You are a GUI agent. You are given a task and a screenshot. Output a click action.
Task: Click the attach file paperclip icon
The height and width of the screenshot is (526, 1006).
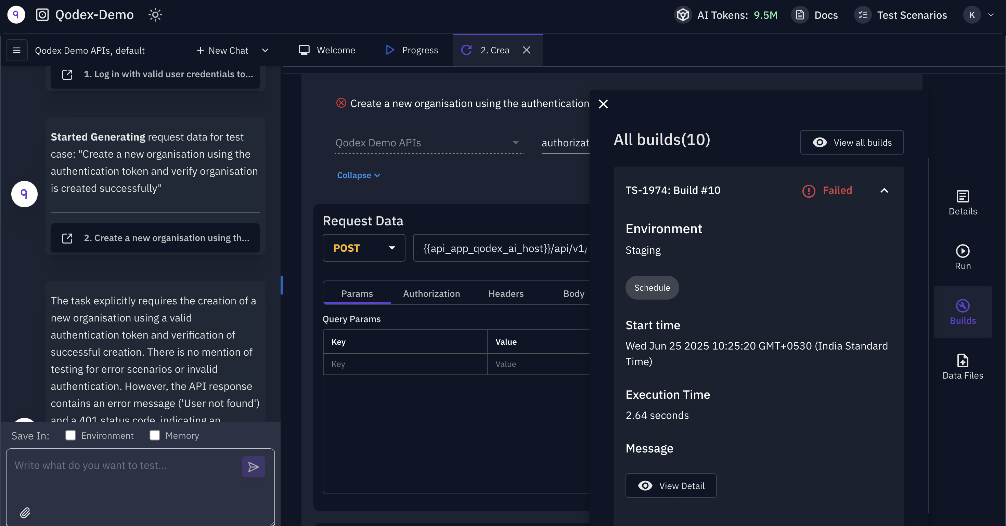(x=25, y=512)
